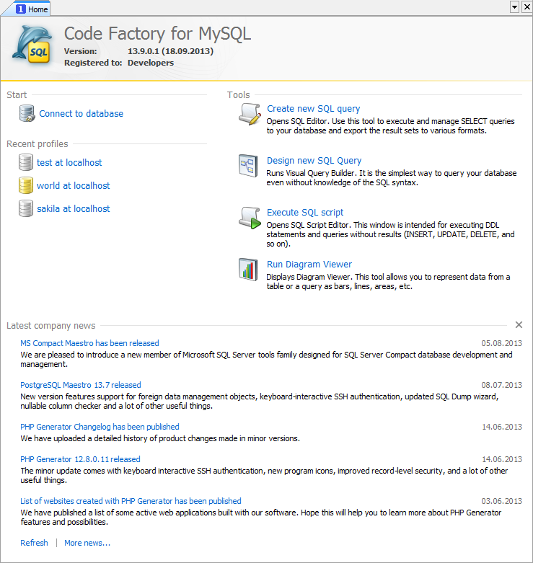
Task: Open PostgreSQL Maestro 13.7 released news
Action: point(81,385)
